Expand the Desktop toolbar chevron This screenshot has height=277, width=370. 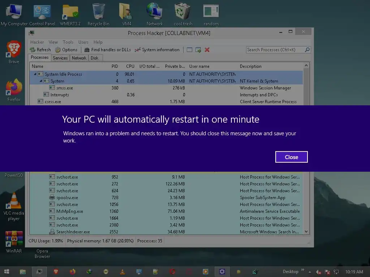pyautogui.click(x=303, y=270)
